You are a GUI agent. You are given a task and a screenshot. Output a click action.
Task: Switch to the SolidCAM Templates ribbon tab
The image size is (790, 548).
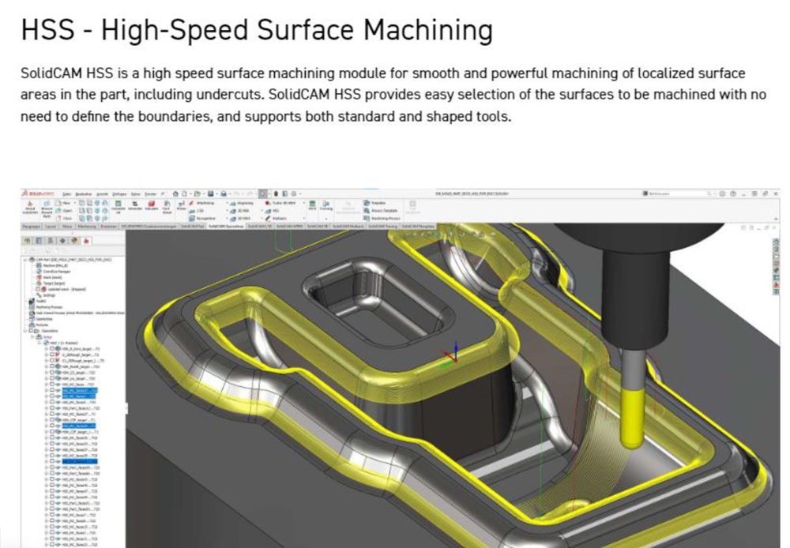tap(418, 227)
